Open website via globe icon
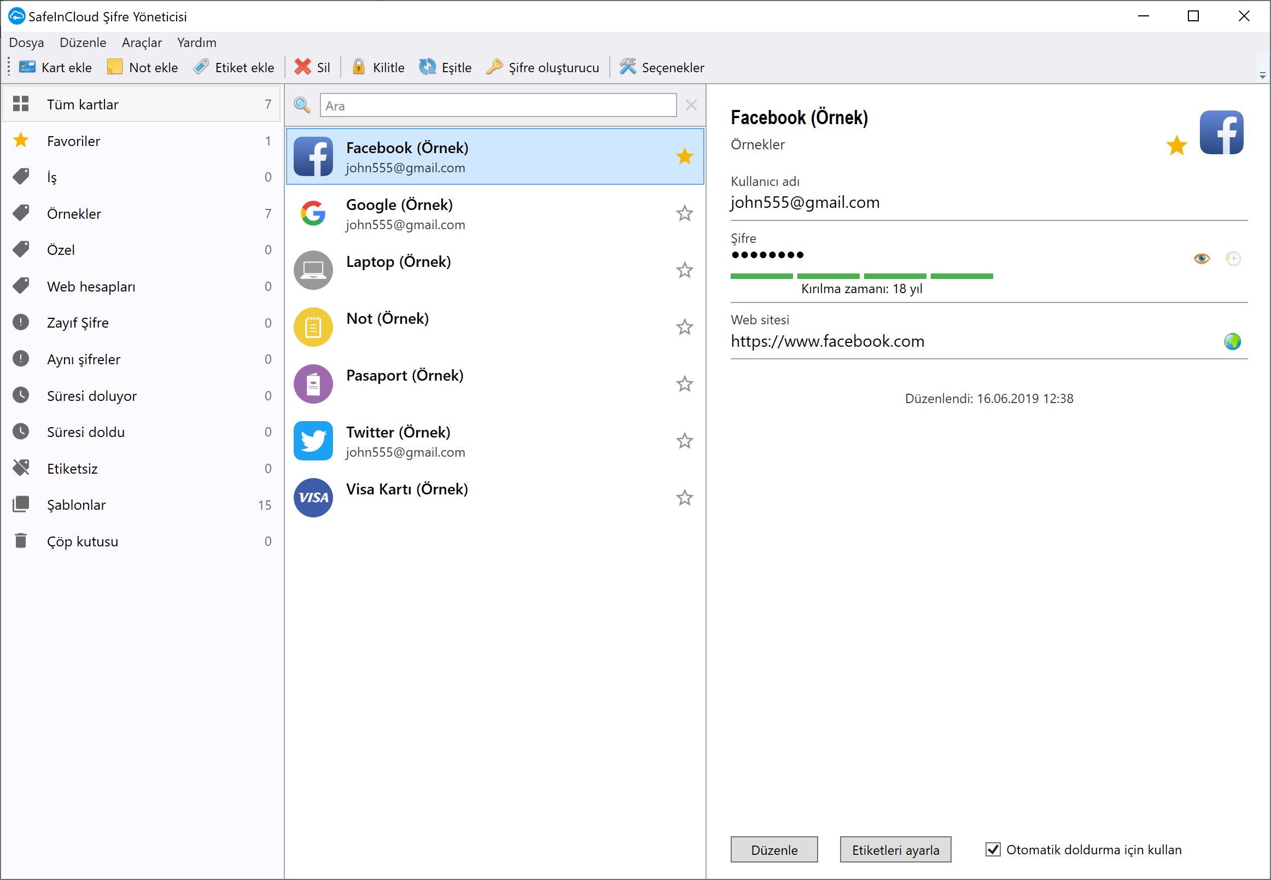Image resolution: width=1271 pixels, height=880 pixels. pos(1232,342)
